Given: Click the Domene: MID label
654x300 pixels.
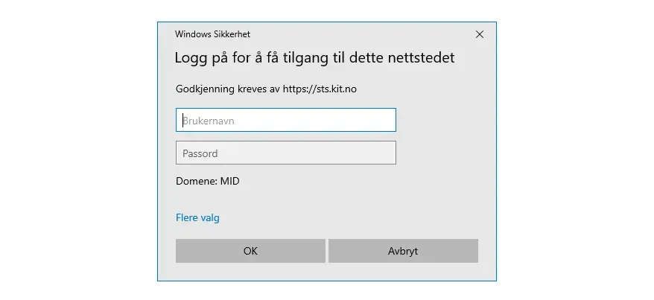Looking at the screenshot, I should coord(208,181).
